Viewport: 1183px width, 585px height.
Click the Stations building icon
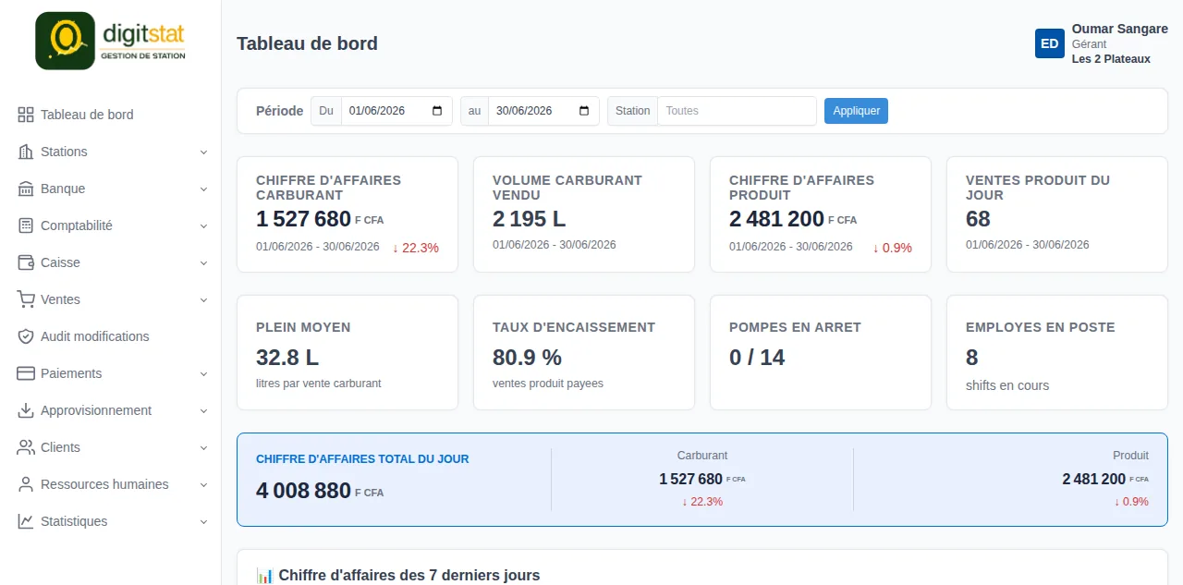[x=26, y=152]
